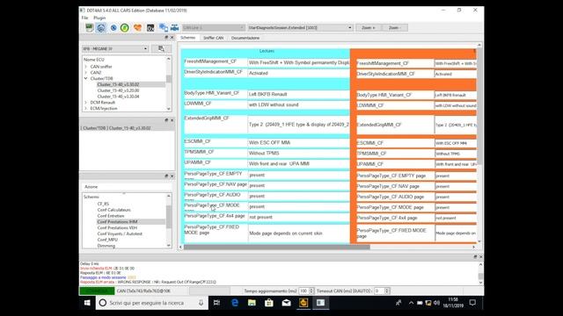563x316 pixels.
Task: Select the Dimming screen item
Action: click(x=106, y=246)
